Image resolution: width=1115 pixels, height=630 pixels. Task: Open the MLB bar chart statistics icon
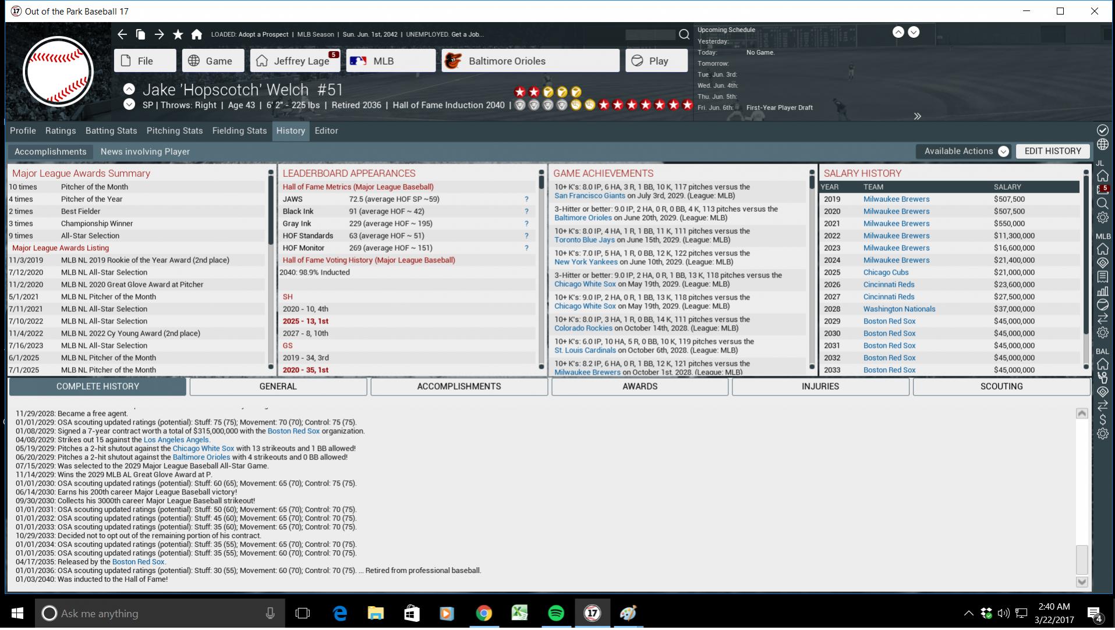1103,291
